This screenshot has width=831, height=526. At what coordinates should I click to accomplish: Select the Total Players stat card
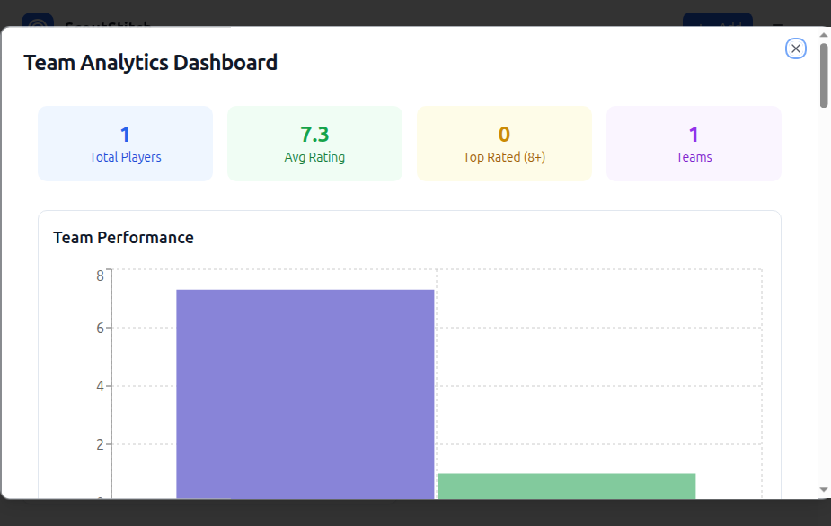(125, 143)
